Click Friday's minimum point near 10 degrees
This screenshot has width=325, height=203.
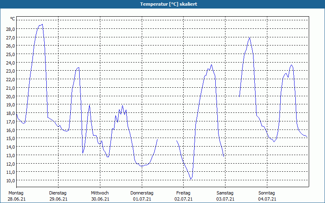tap(191, 179)
